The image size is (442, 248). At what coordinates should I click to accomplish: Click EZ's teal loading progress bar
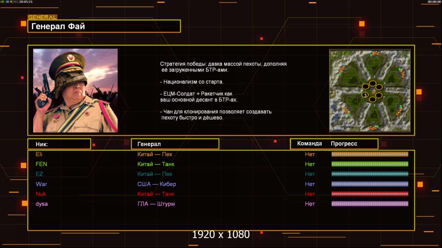click(370, 174)
